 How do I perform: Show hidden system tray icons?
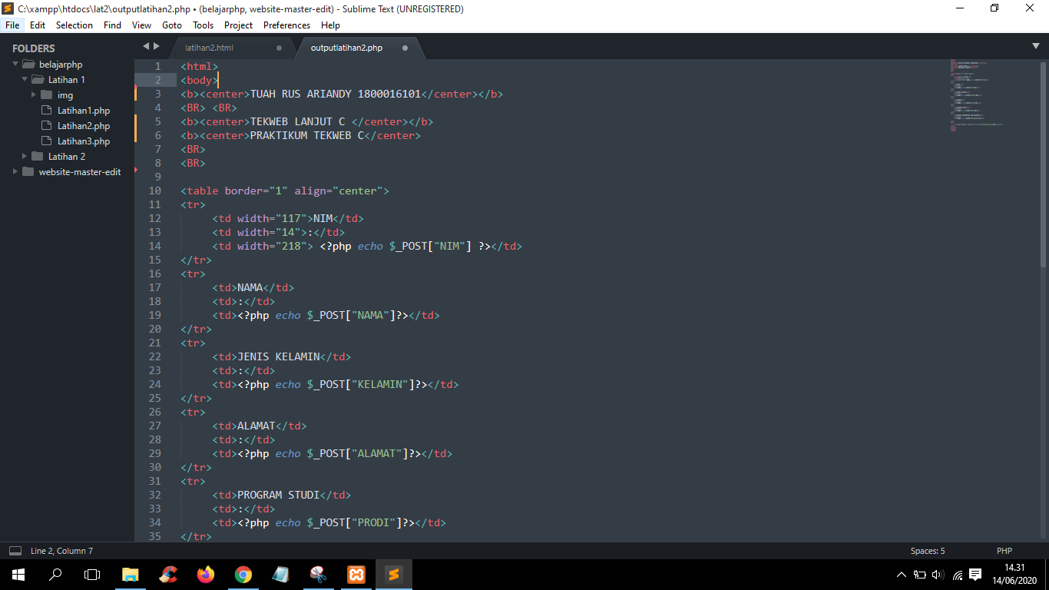902,575
